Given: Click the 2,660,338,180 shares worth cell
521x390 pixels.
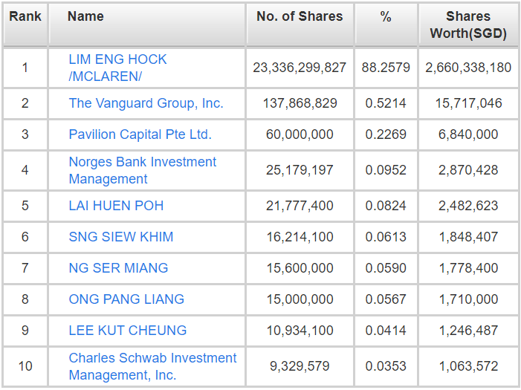Looking at the screenshot, I should [x=468, y=68].
